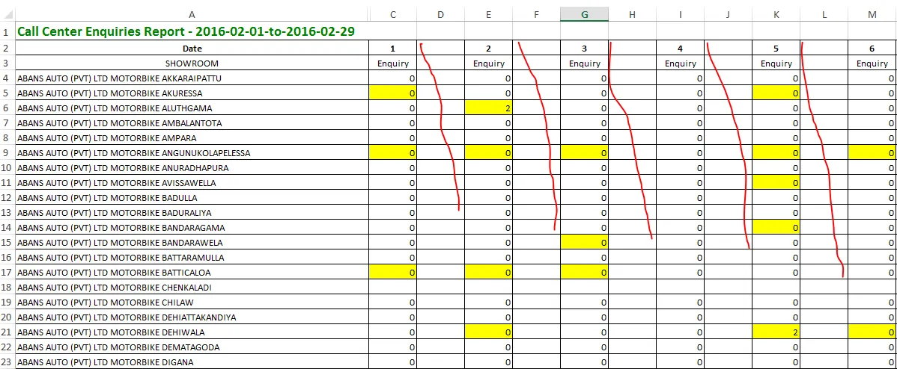This screenshot has width=897, height=369.
Task: Click yellow cell with 2 in DEHIWALA row
Action: (x=776, y=332)
